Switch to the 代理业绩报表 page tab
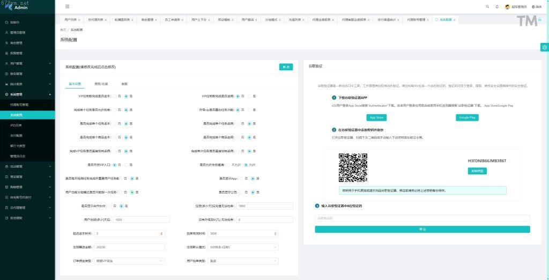549x280 pixels. tap(322, 19)
